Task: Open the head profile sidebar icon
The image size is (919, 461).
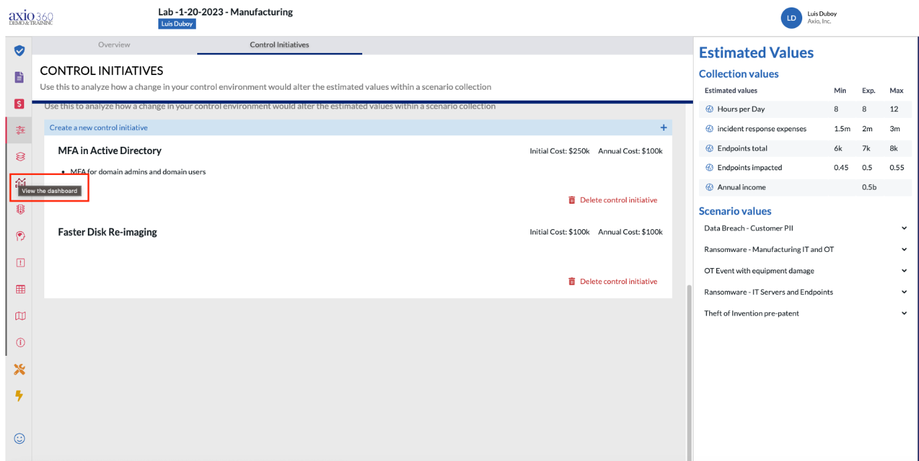Action: point(20,236)
